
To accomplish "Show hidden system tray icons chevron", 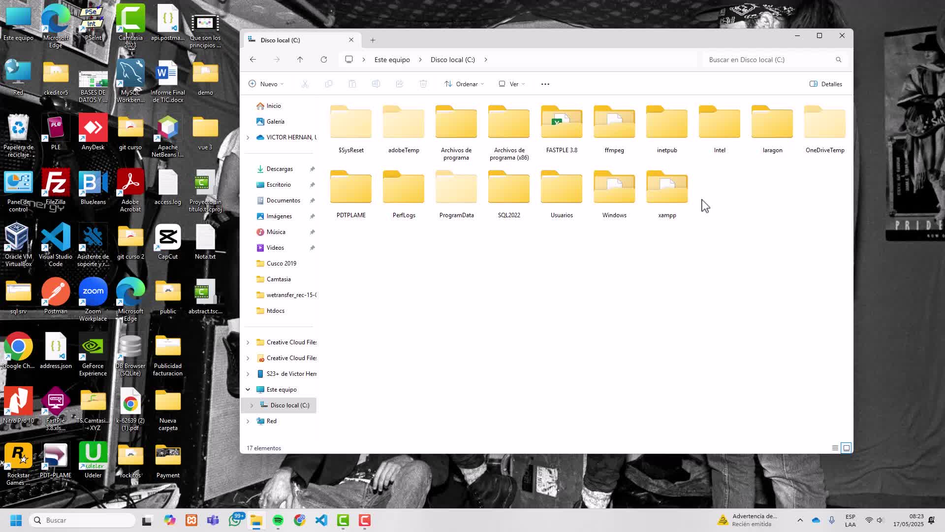I will point(800,520).
